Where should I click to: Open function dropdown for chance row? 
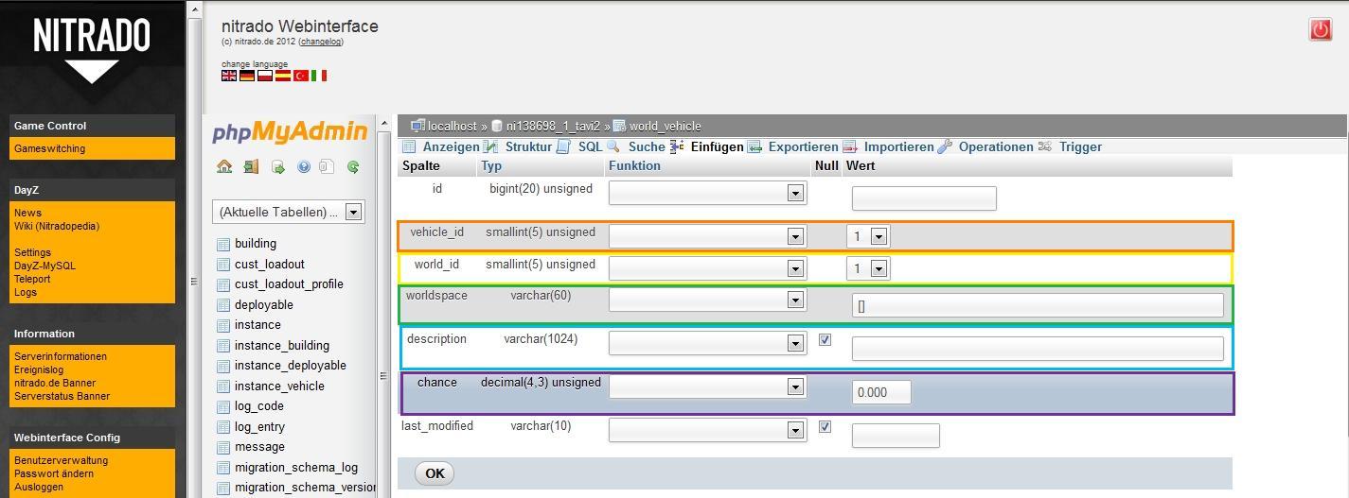coord(707,386)
